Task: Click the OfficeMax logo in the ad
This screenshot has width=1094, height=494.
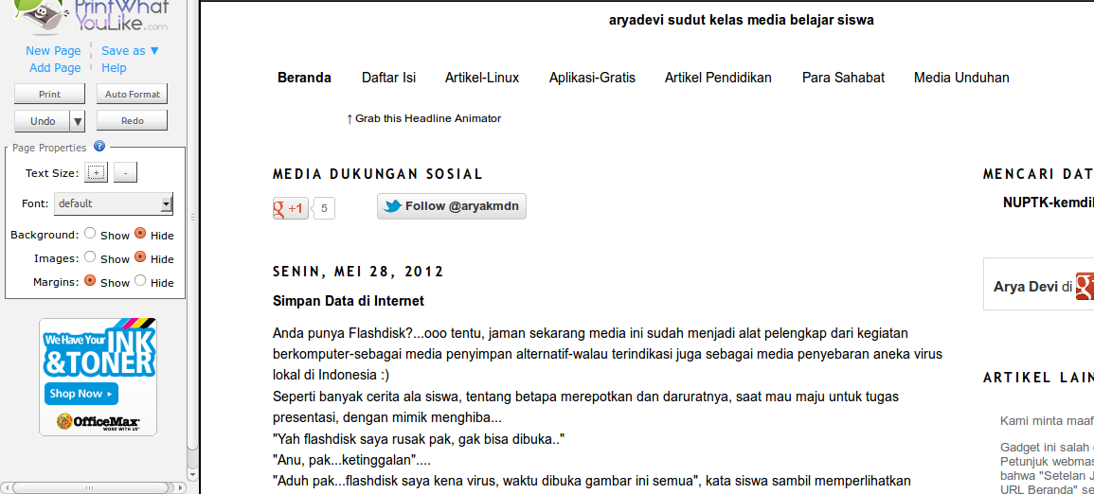Action: 99,421
